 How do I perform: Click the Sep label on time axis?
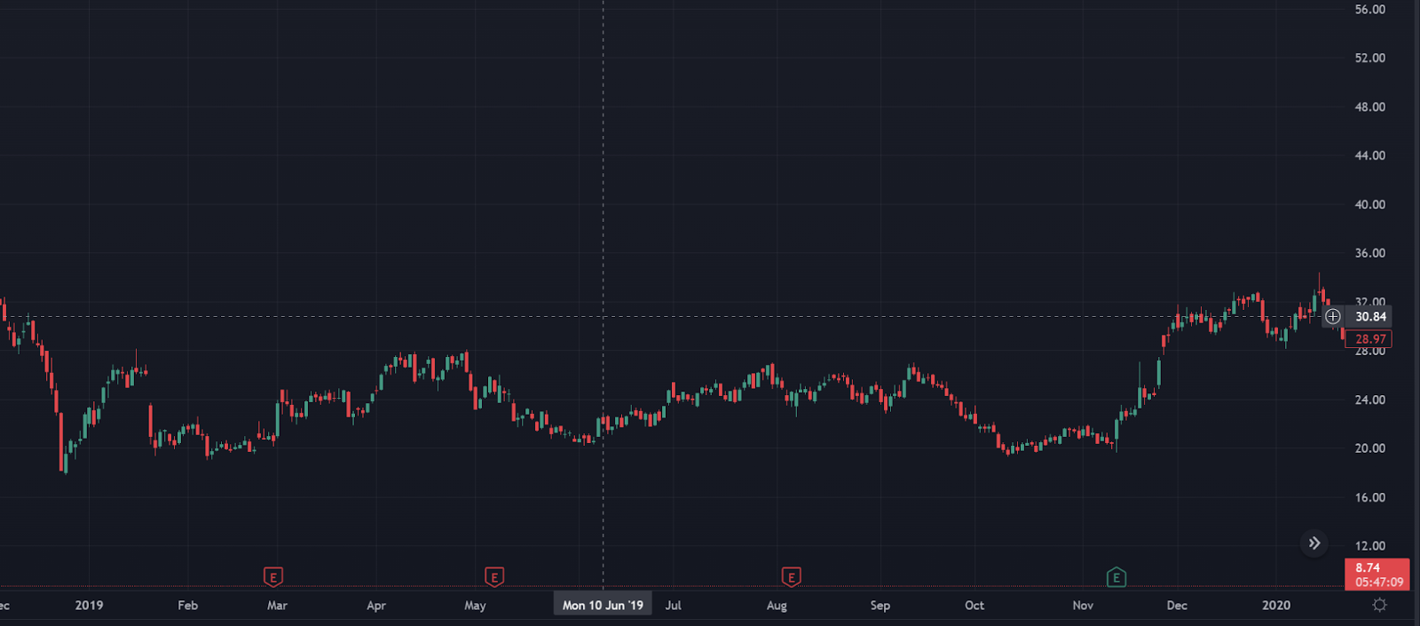(x=880, y=605)
